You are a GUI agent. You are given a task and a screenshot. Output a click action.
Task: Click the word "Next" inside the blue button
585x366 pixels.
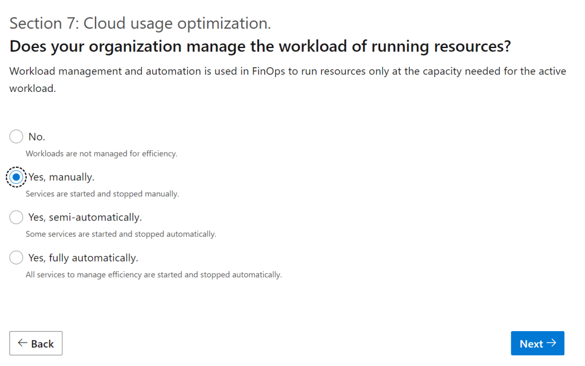coord(531,344)
